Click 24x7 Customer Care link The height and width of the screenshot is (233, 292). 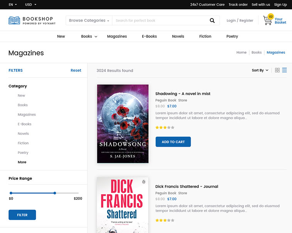207,5
